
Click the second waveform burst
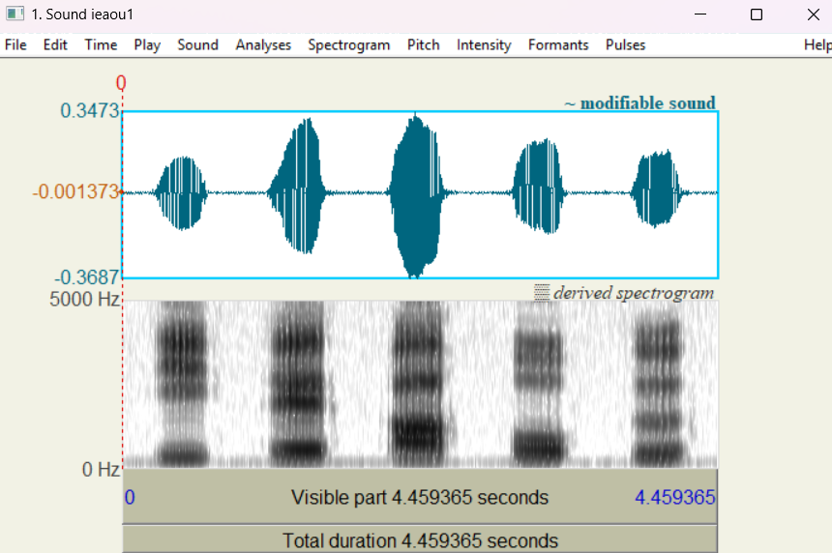[x=299, y=186]
